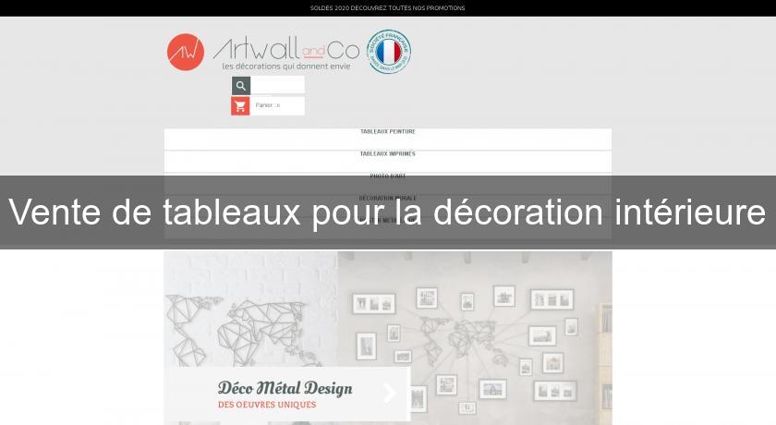Open the Tableaux Imprimés menu item

(x=388, y=154)
